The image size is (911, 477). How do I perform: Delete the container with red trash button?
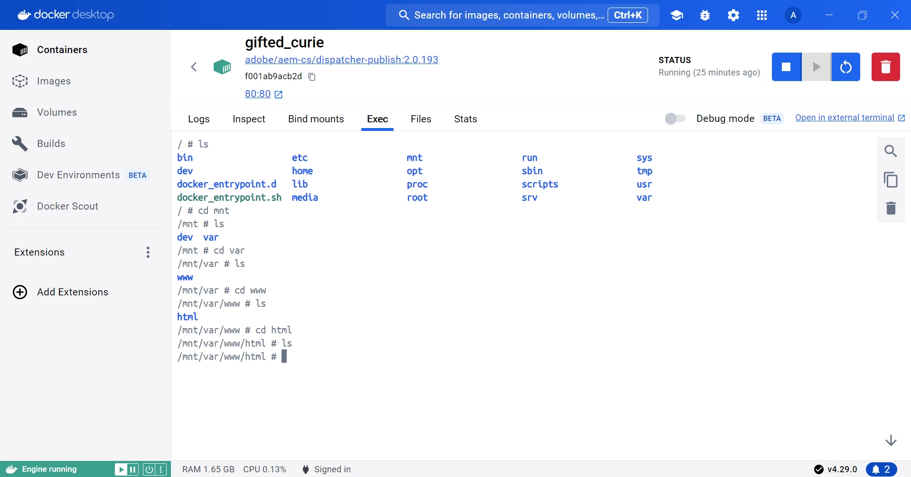[x=885, y=67]
